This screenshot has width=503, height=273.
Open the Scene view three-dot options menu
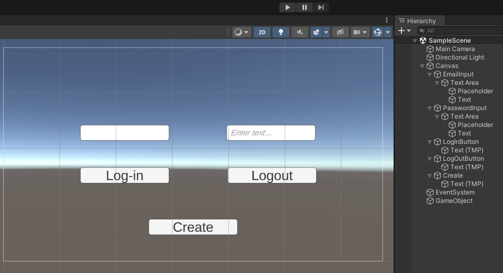[387, 20]
